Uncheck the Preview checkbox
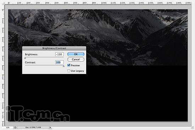195x130 pixels. [69, 65]
